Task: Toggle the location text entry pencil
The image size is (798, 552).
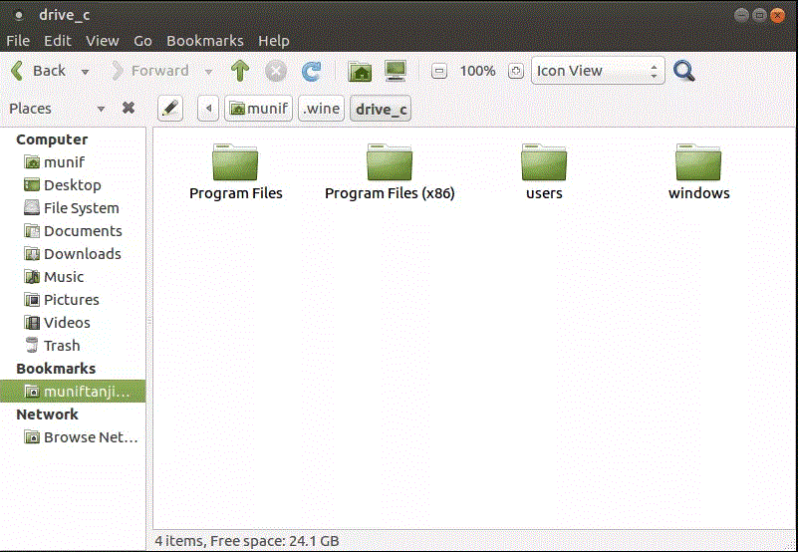Action: [170, 109]
